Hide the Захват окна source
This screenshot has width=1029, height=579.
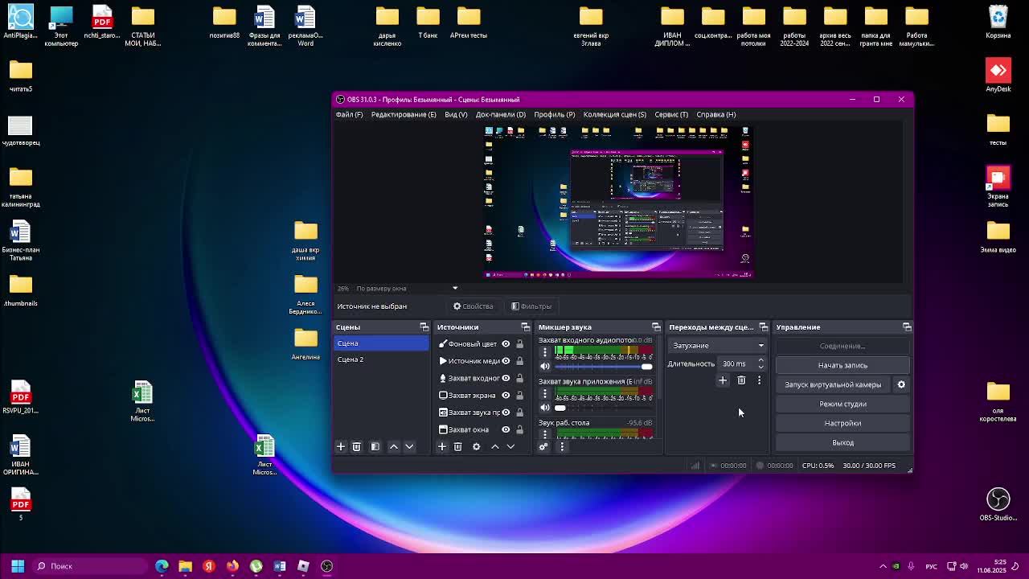click(506, 429)
